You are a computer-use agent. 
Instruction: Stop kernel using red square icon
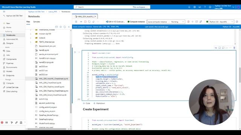coord(85,22)
